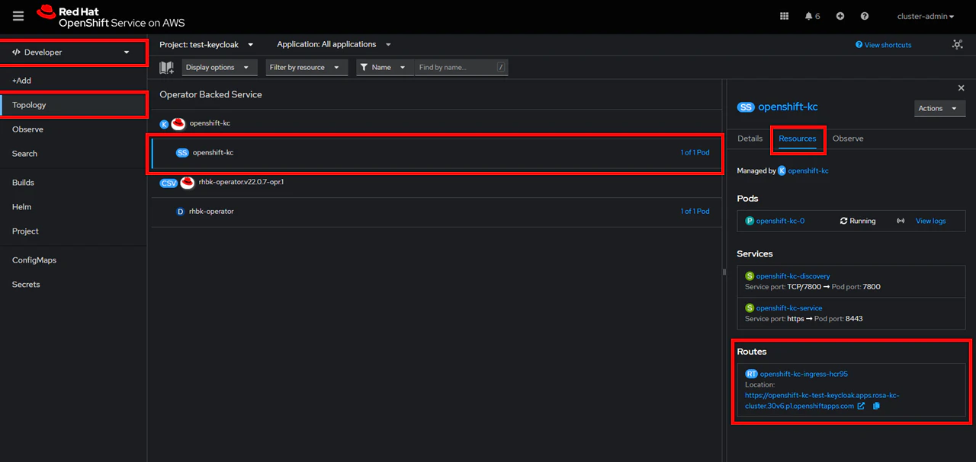Open notifications bell showing 6
976x462 pixels.
pos(812,16)
